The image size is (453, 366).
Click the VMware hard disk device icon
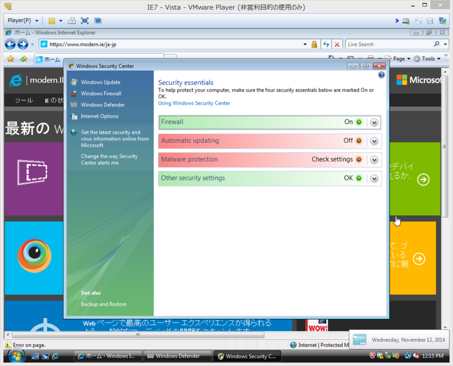[406, 21]
